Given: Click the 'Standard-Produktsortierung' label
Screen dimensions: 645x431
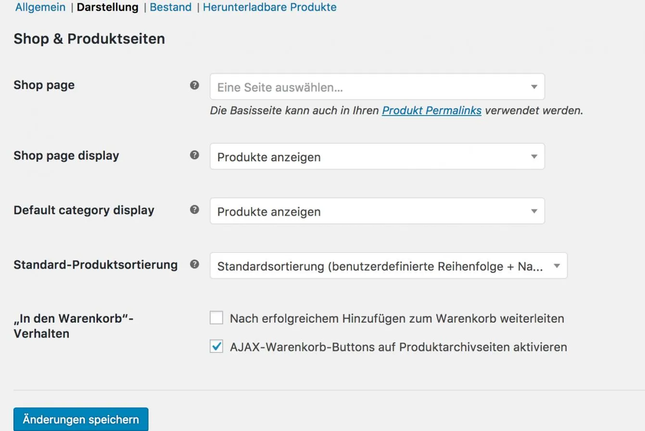Looking at the screenshot, I should 96,265.
